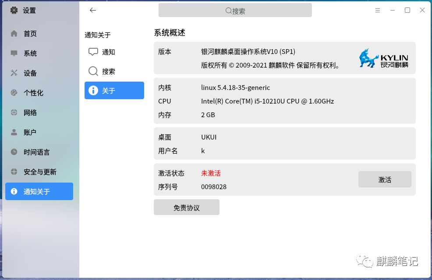This screenshot has width=432, height=280.
Task: Click the 内存 label
Action: coord(165,115)
